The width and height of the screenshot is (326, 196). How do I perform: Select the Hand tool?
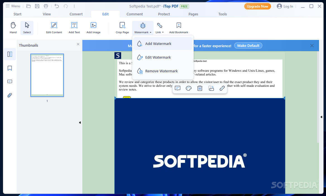pyautogui.click(x=13, y=28)
